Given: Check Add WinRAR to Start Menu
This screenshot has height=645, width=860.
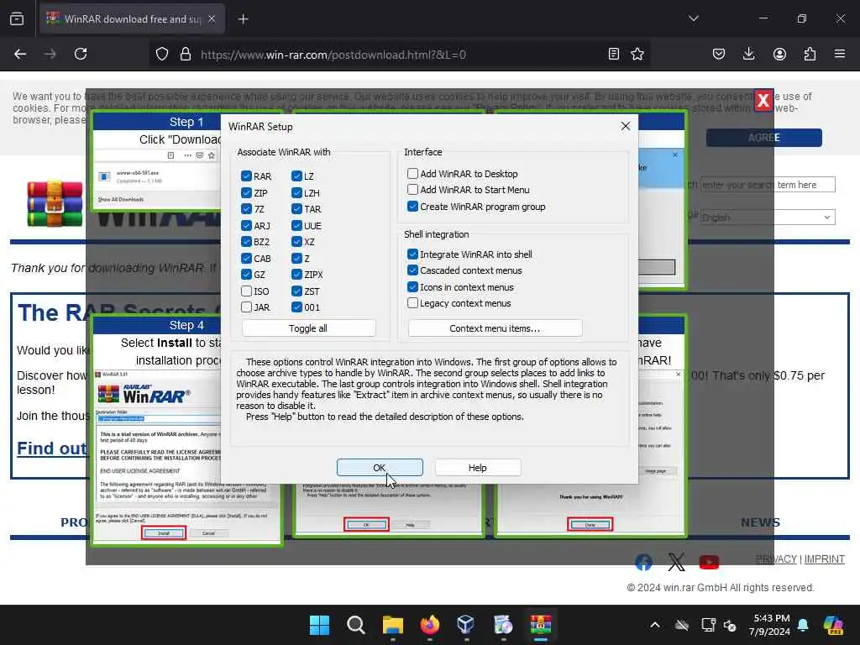Looking at the screenshot, I should point(412,189).
